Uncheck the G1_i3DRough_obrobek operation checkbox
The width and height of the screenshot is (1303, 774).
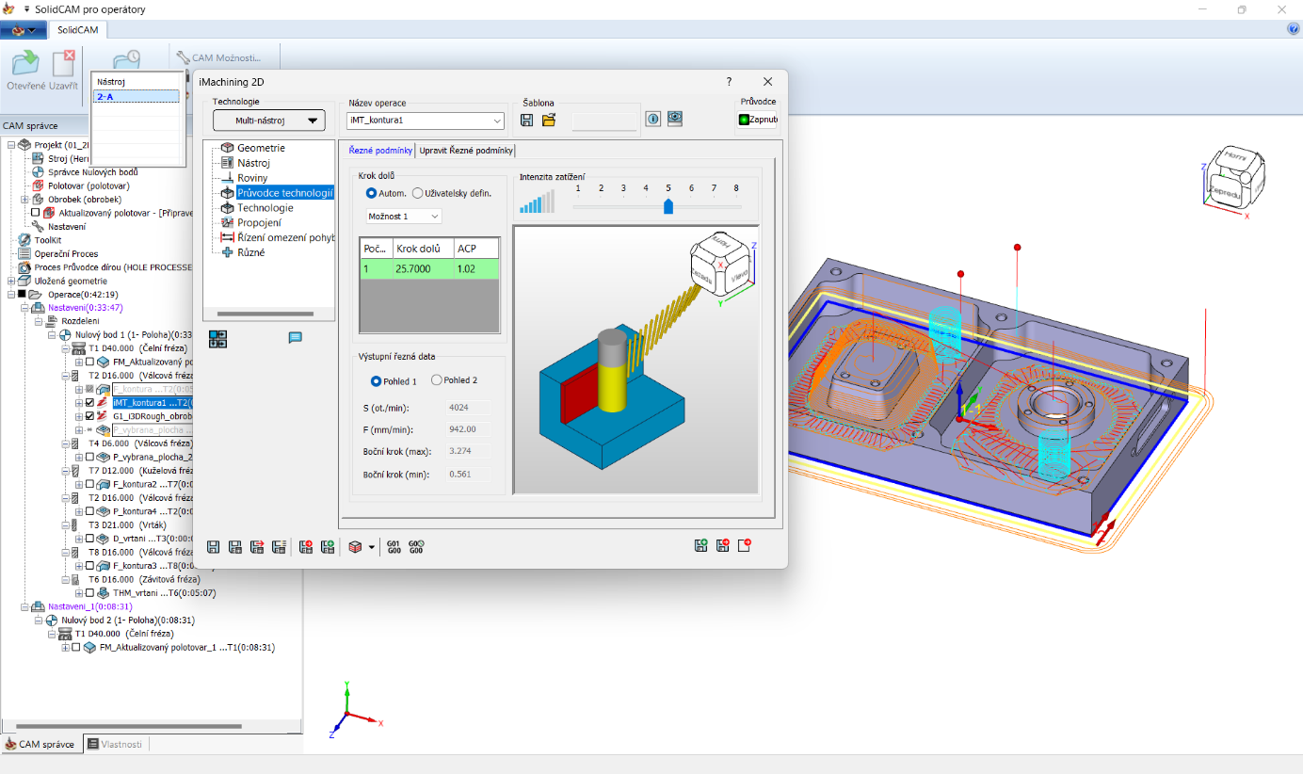90,415
